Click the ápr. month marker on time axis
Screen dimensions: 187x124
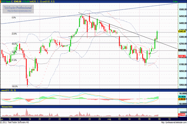[x=2, y=119]
